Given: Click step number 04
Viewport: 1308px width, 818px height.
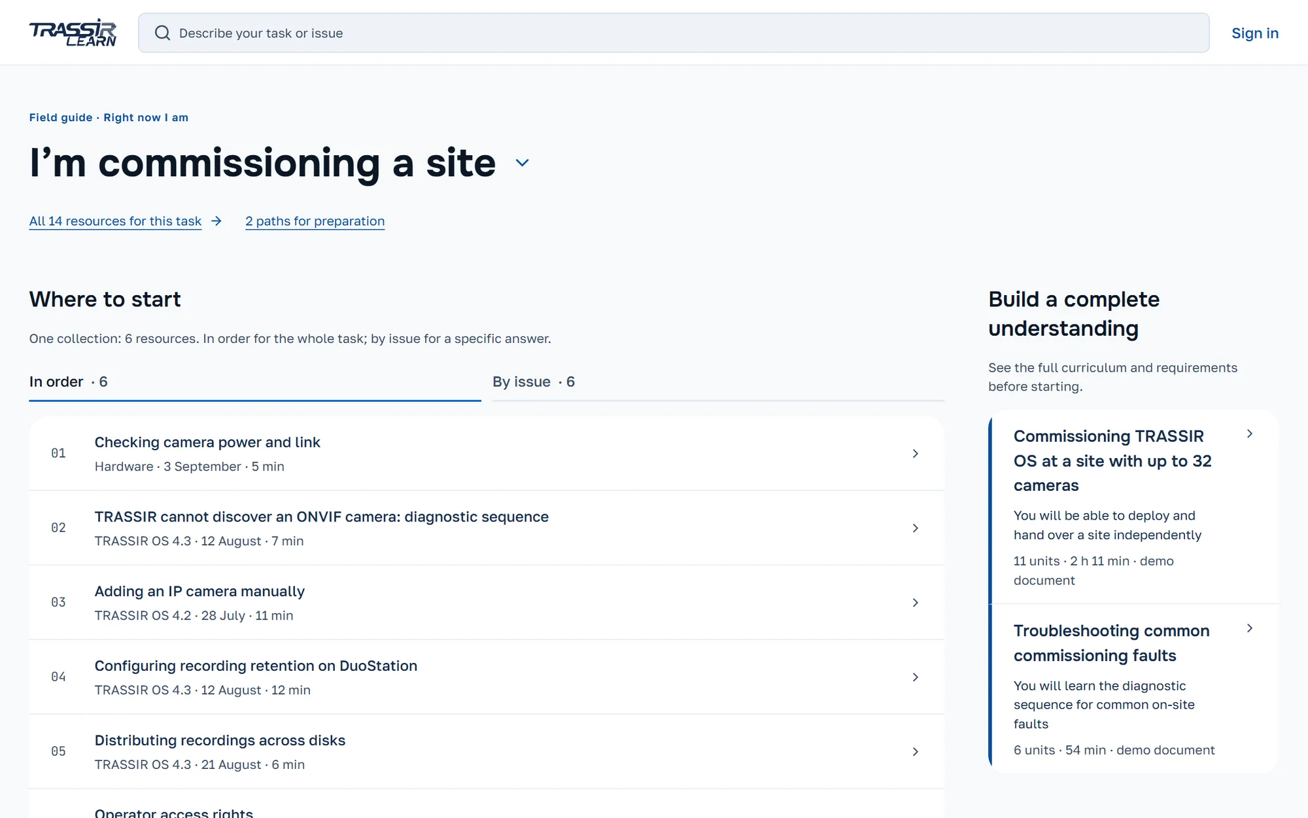Looking at the screenshot, I should (58, 677).
